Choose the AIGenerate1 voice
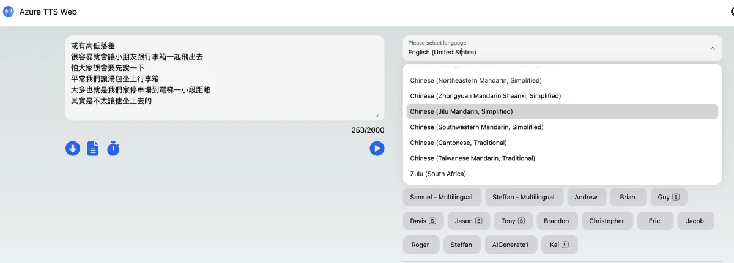This screenshot has width=734, height=263. pyautogui.click(x=511, y=245)
